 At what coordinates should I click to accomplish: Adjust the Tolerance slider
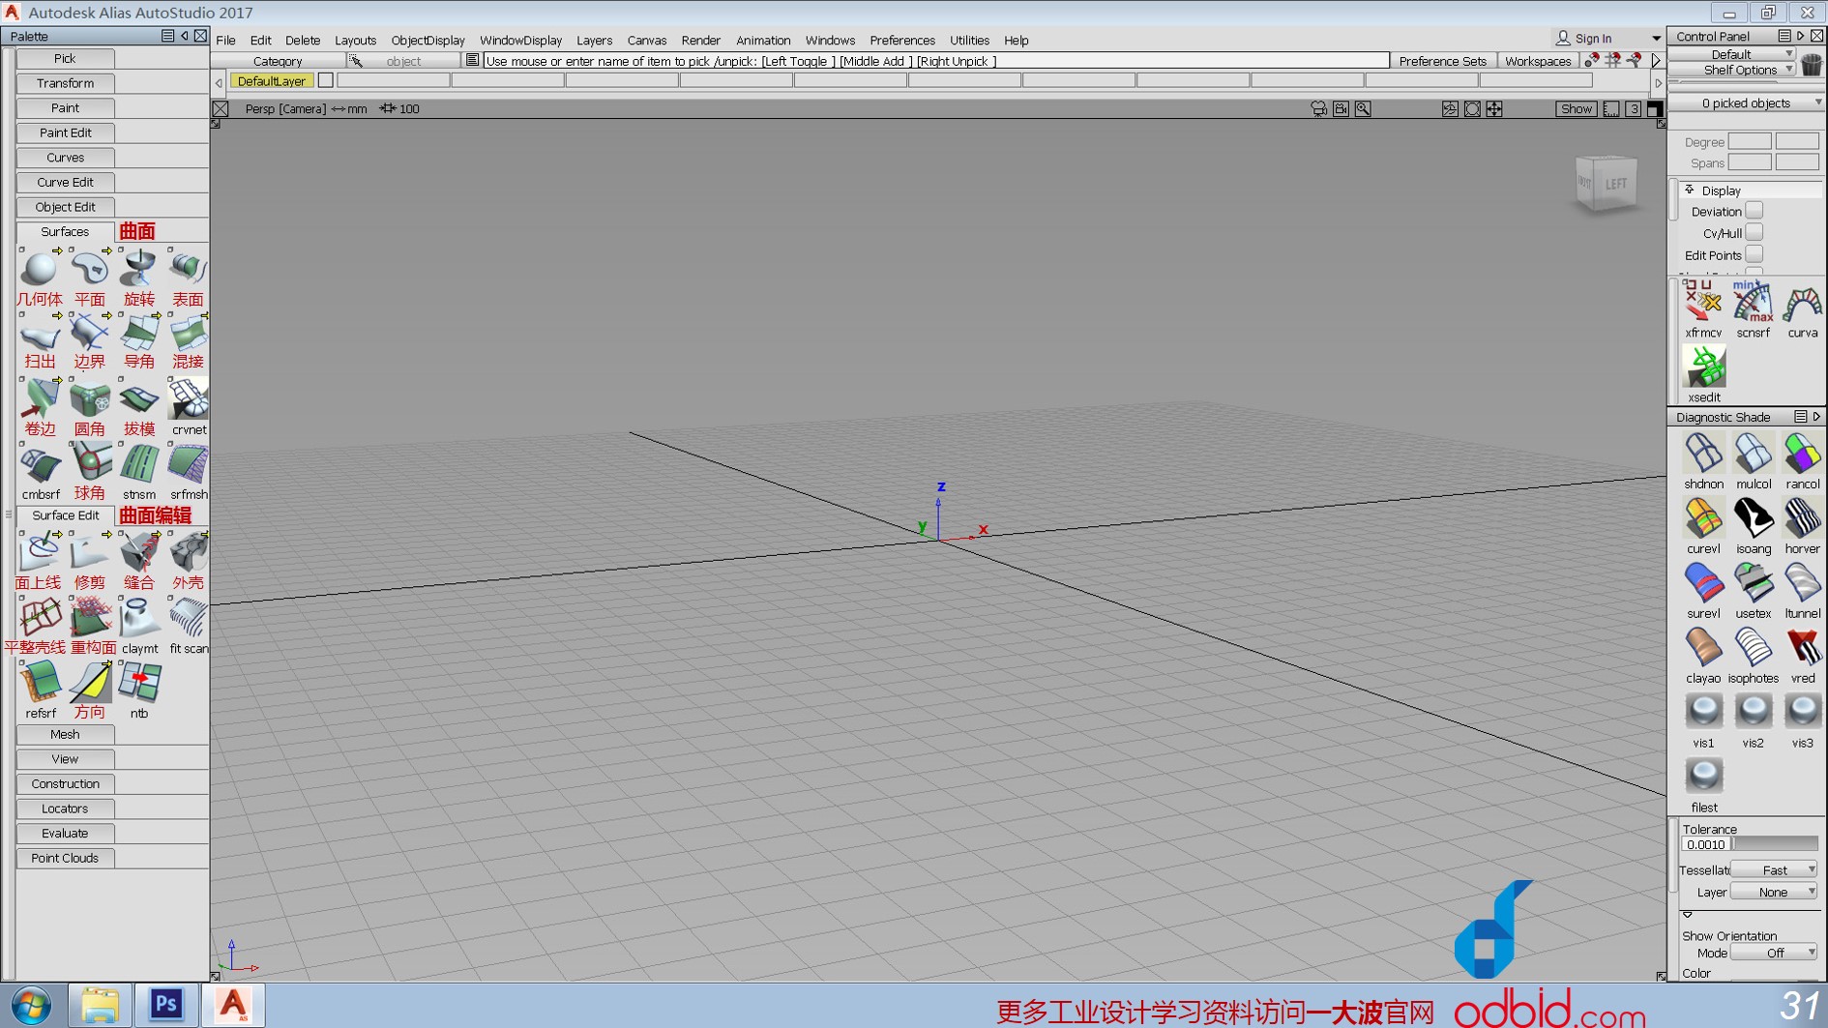1775,844
